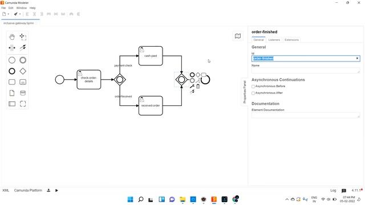
Task: Pick the intermediate event from the palette
Action: [23, 60]
